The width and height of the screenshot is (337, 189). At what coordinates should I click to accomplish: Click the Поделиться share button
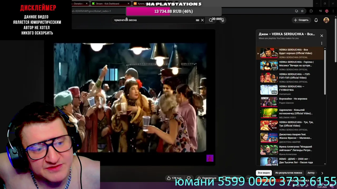coord(207,178)
